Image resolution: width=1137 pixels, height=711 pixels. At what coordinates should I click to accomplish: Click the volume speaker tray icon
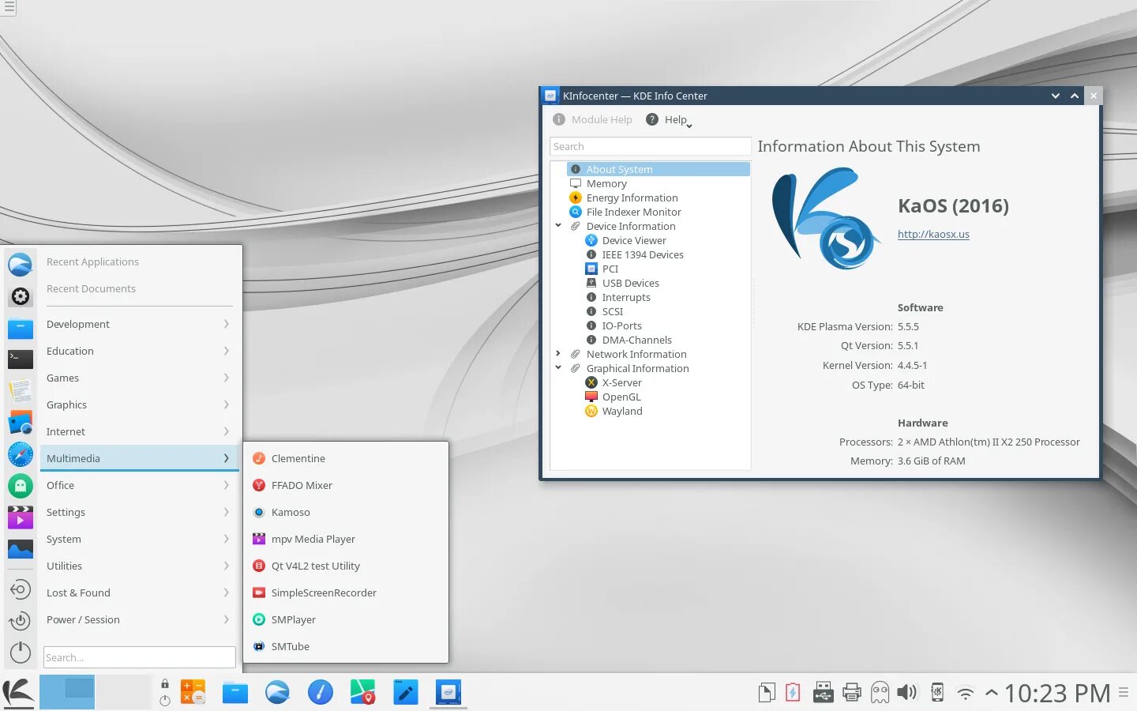pyautogui.click(x=906, y=693)
